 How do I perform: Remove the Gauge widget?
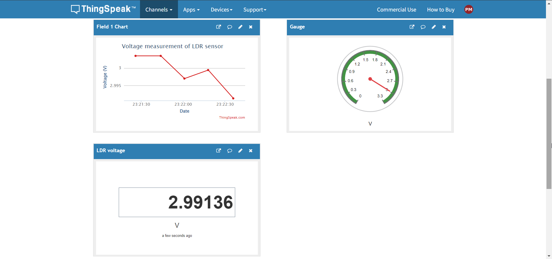point(444,27)
